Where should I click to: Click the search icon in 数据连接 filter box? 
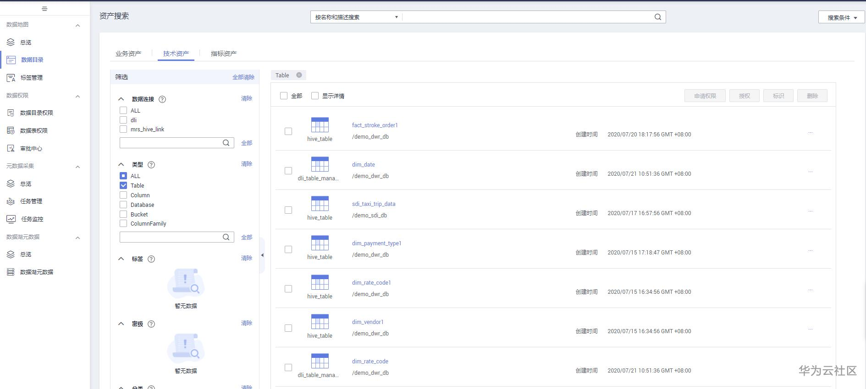tap(226, 143)
